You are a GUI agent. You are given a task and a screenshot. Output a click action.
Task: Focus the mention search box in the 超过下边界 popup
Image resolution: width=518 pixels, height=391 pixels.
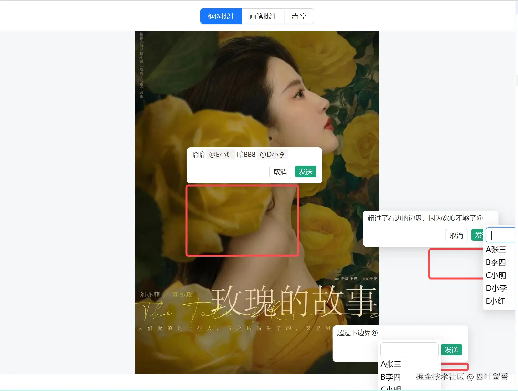pos(409,350)
